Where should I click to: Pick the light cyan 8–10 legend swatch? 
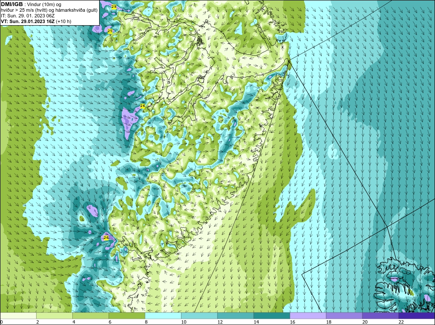[163, 316]
